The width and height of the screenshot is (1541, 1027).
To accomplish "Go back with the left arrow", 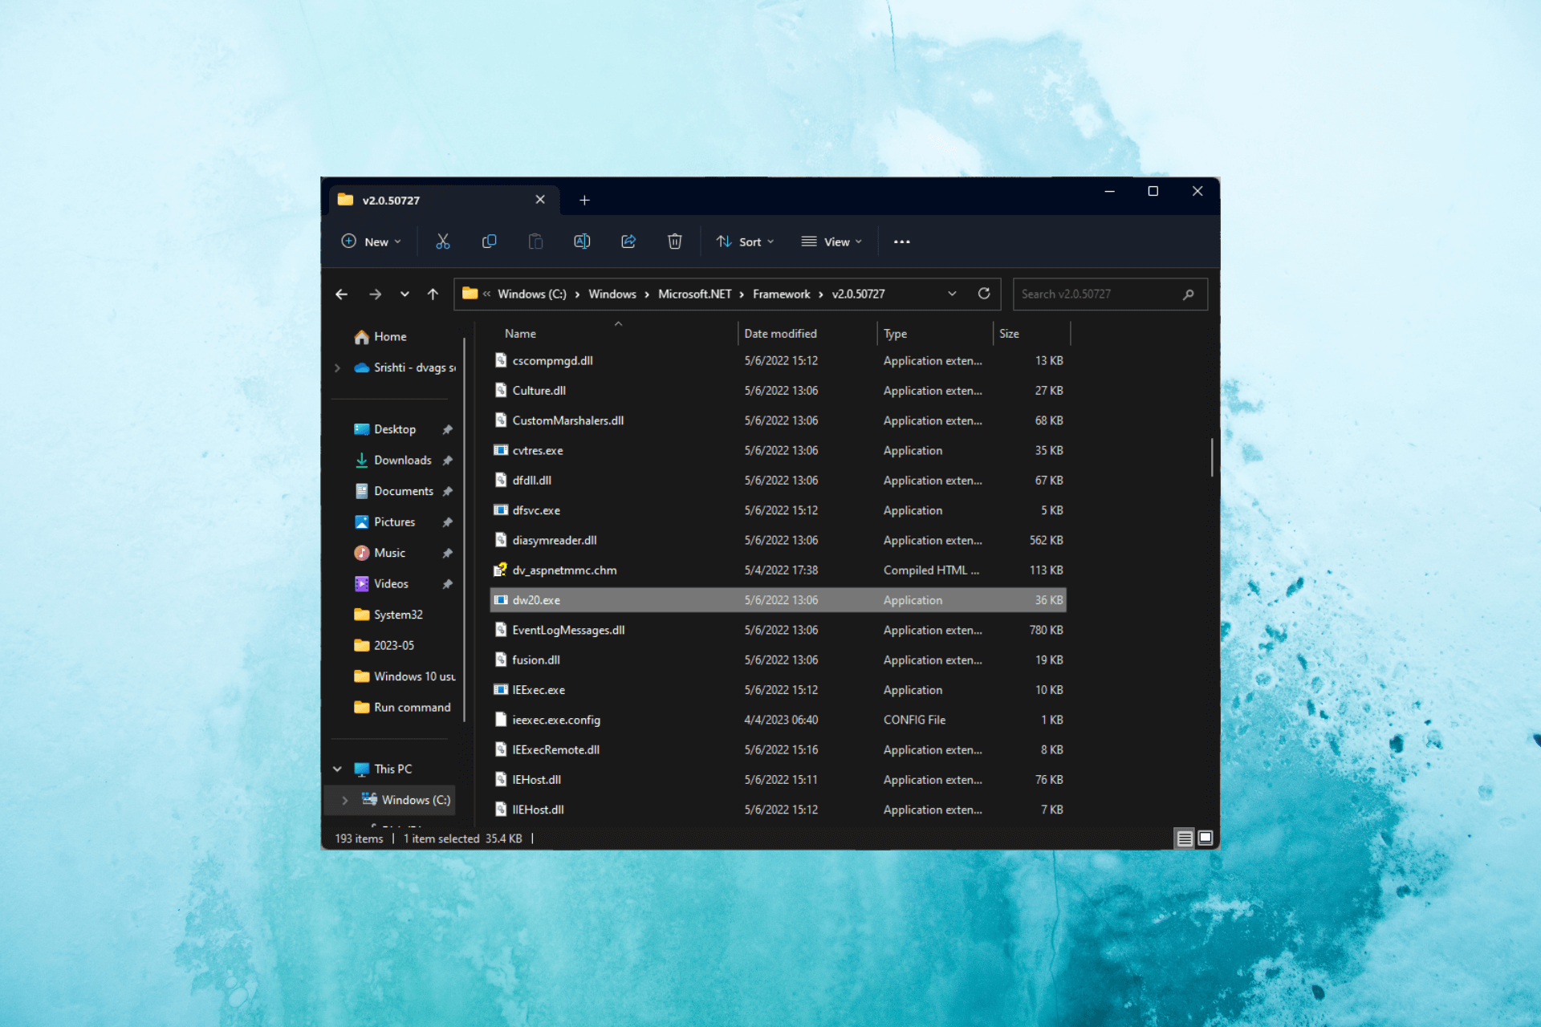I will tap(341, 294).
